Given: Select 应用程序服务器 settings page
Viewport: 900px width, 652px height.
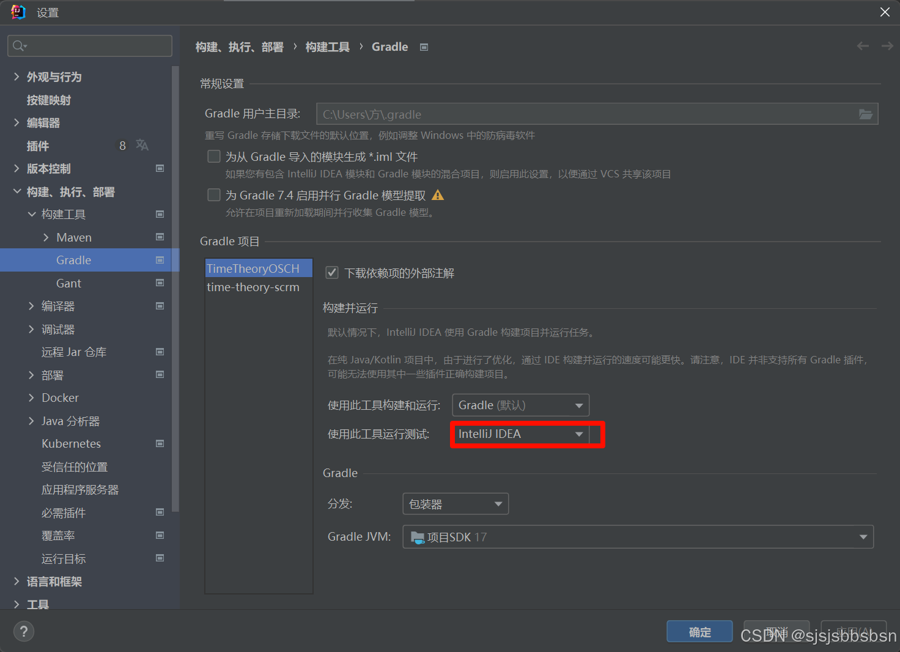Looking at the screenshot, I should coord(80,489).
